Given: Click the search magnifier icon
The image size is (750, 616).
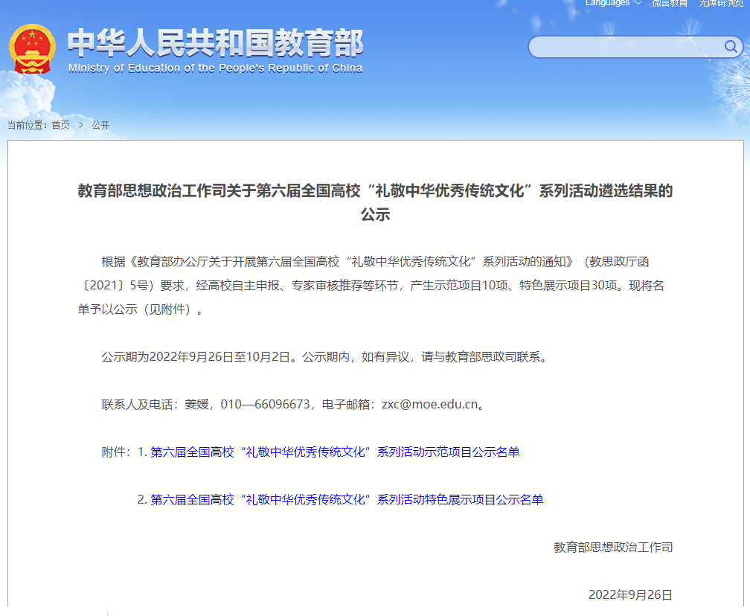Looking at the screenshot, I should coord(730,47).
